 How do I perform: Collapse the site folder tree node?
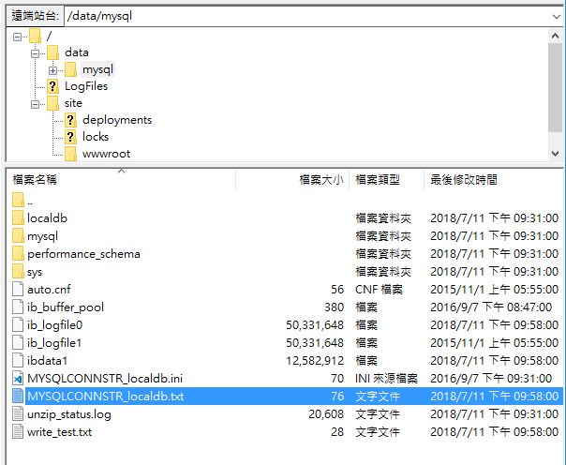tap(35, 103)
